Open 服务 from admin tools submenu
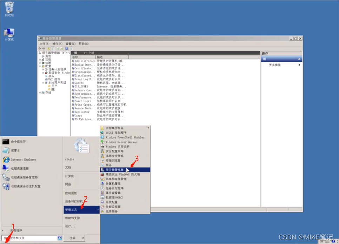Screen dimensions: 339x244 (x=125, y=165)
